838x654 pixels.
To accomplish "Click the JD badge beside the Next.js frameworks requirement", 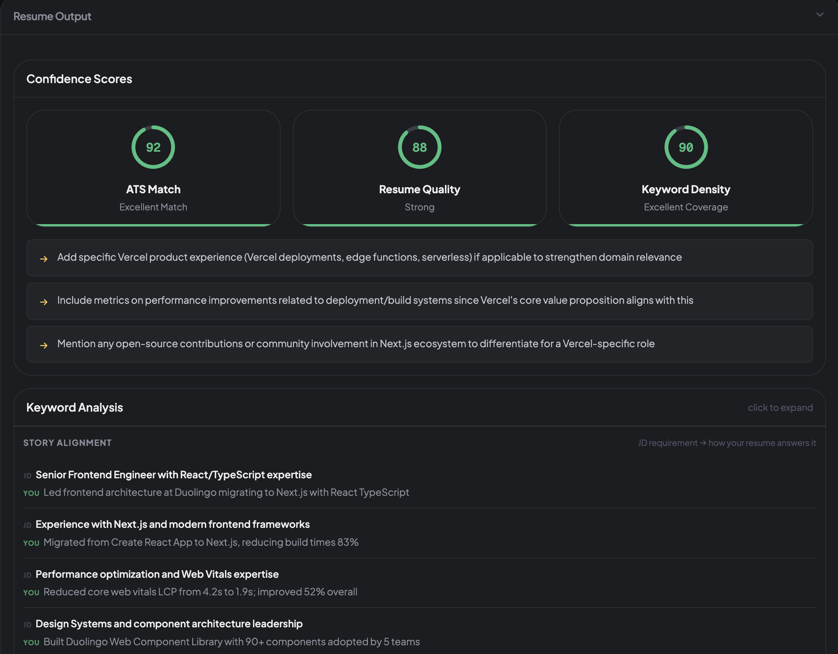I will coord(27,525).
